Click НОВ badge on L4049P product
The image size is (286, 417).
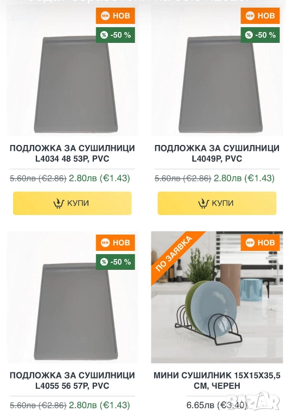tap(260, 16)
